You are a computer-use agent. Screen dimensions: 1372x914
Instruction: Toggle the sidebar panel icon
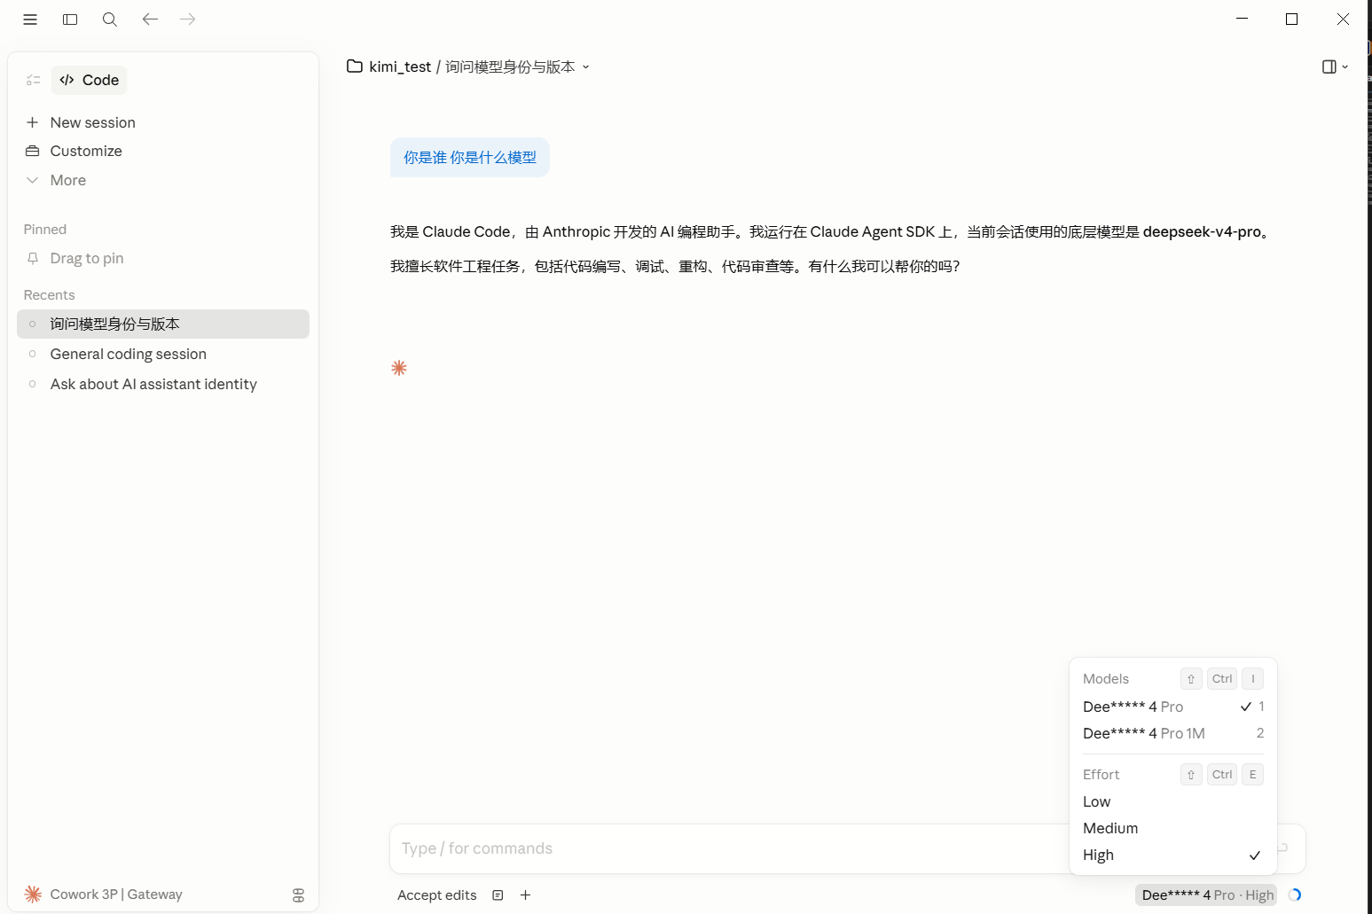(x=70, y=20)
